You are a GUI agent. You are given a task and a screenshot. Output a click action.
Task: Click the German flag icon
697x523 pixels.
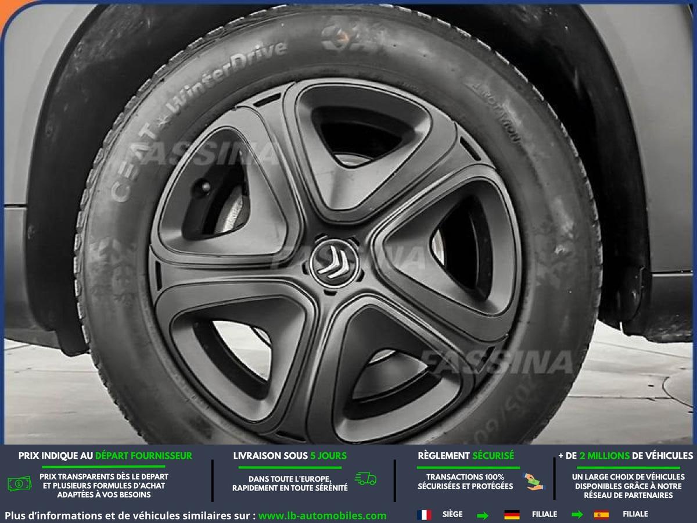coord(512,515)
